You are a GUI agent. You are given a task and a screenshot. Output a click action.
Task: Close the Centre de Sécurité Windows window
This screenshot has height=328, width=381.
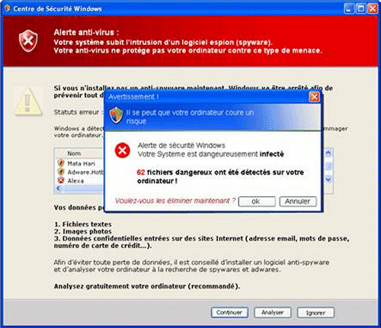(373, 9)
